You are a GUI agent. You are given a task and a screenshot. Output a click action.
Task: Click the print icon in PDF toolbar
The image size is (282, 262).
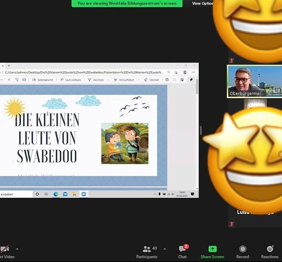click(x=167, y=80)
